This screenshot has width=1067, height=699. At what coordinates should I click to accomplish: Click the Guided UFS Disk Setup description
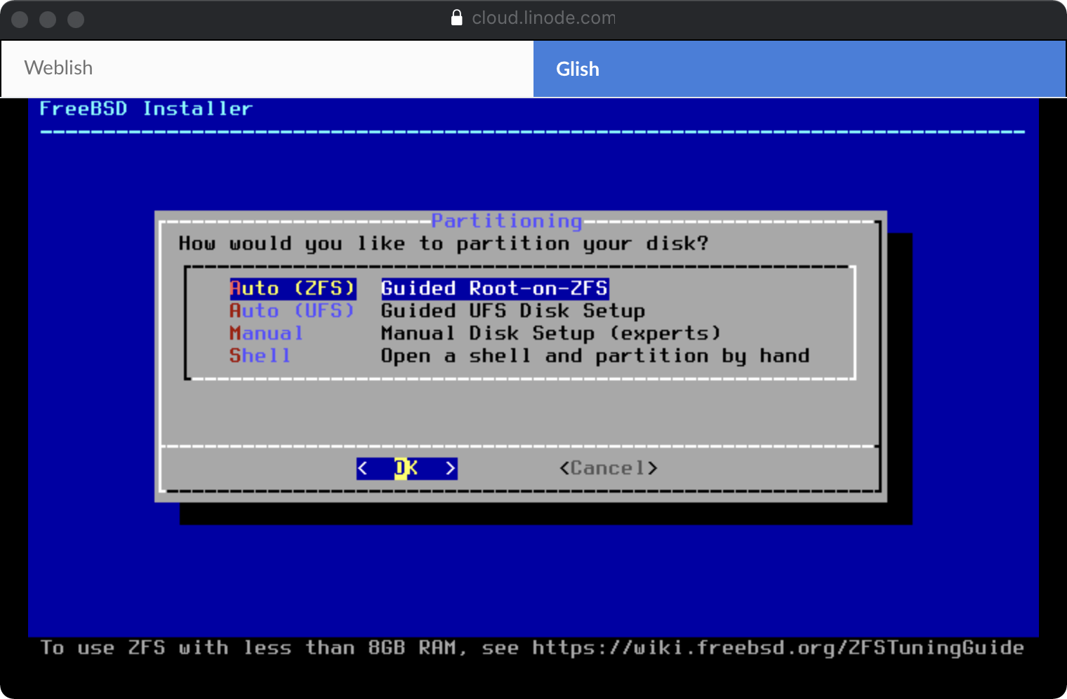tap(512, 311)
